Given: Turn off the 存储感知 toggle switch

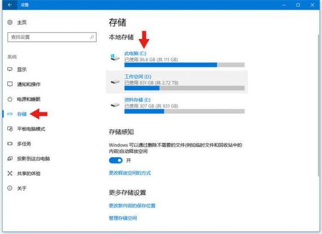Looking at the screenshot, I should coord(116,161).
